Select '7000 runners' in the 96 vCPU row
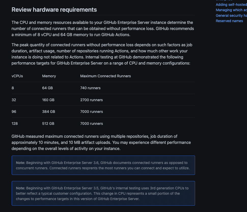This screenshot has width=247, height=212. 91,112
